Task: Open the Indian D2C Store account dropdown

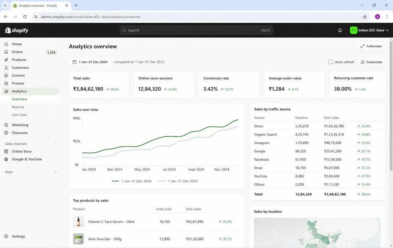Action: [369, 30]
